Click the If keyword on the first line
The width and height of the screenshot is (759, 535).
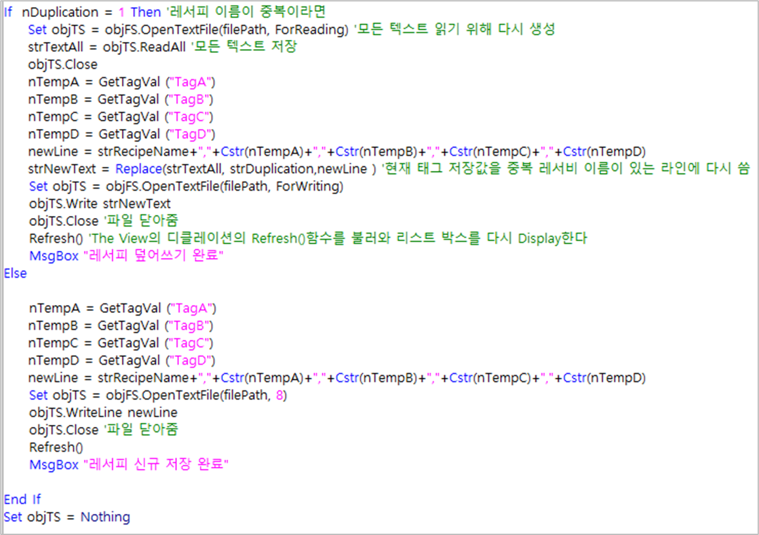point(8,12)
